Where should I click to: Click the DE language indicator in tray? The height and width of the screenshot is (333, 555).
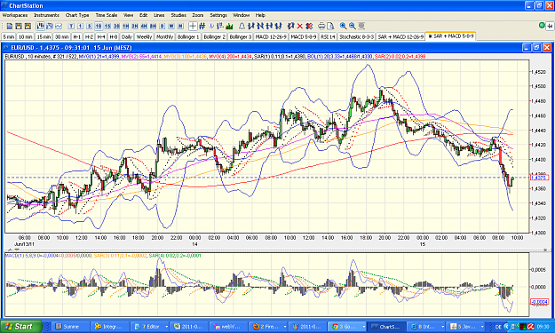[498, 327]
